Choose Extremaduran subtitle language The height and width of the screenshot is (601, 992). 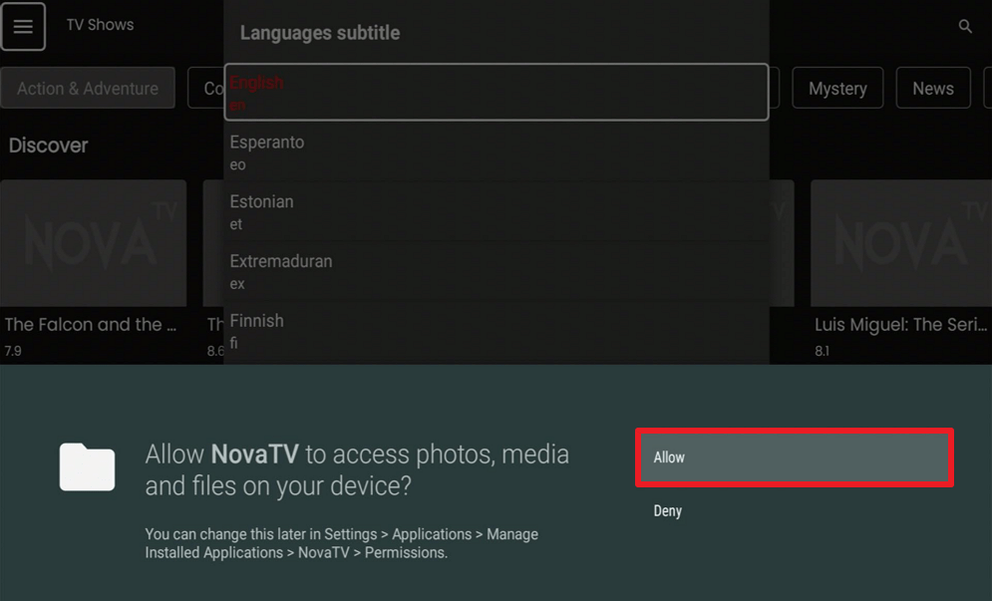(x=496, y=271)
